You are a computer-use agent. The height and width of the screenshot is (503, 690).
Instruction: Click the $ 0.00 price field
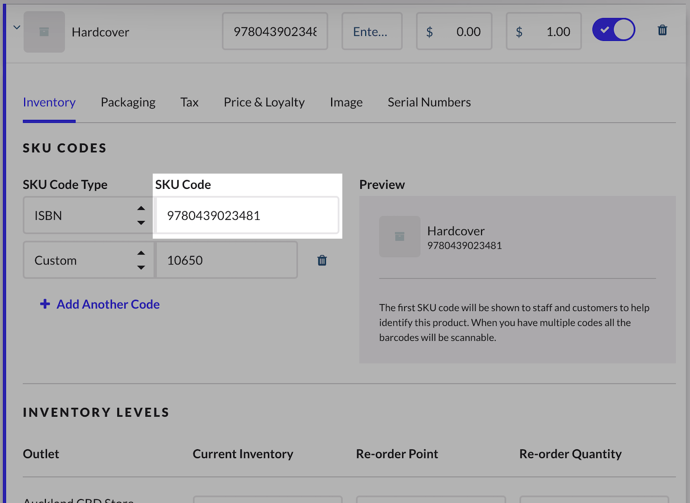point(454,32)
